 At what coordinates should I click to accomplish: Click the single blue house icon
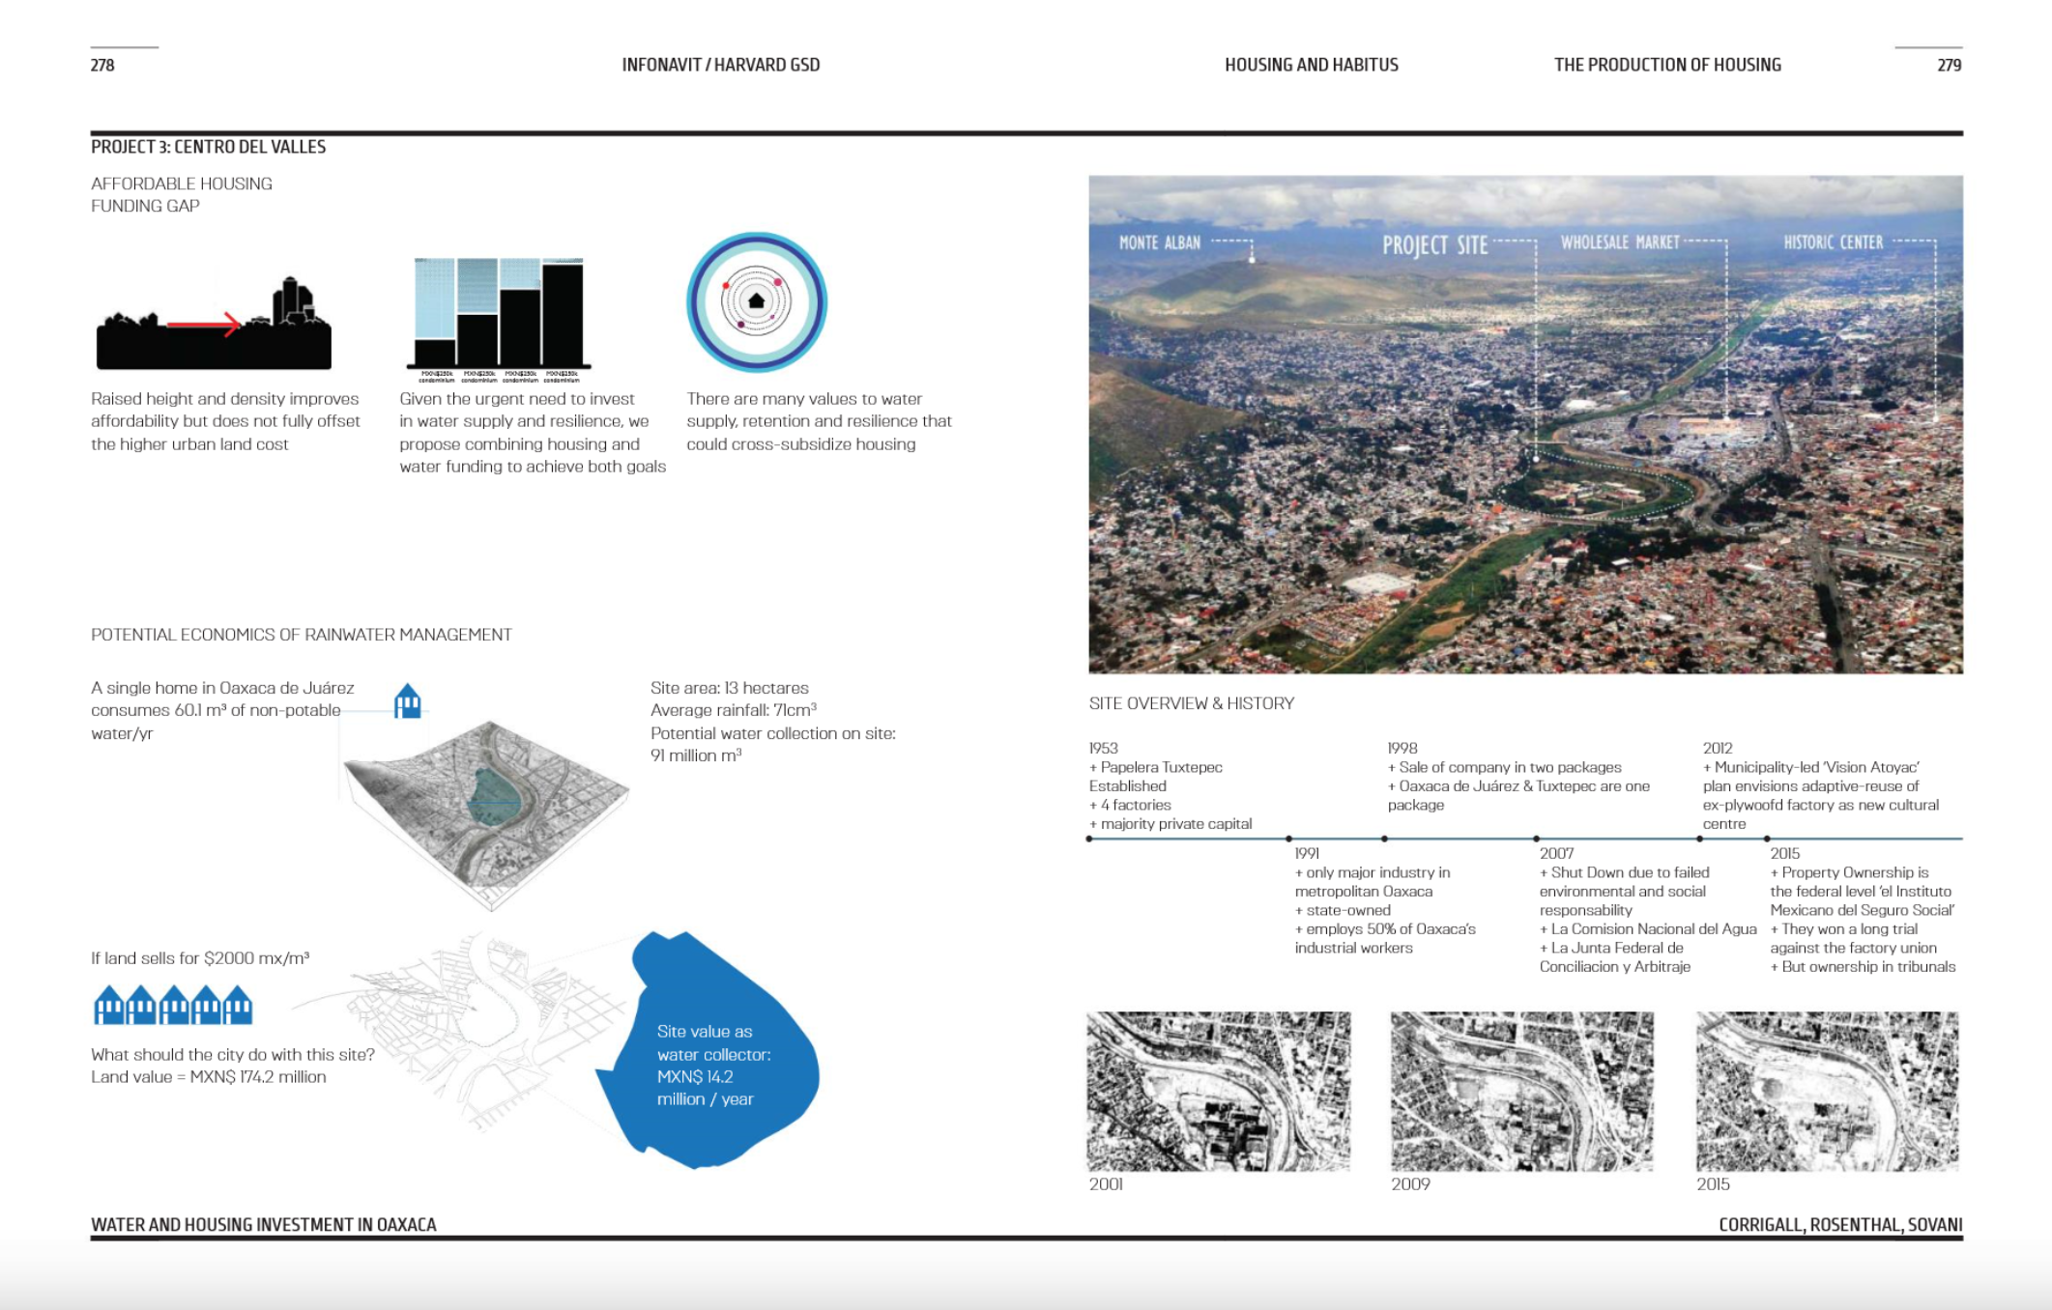pos(408,701)
